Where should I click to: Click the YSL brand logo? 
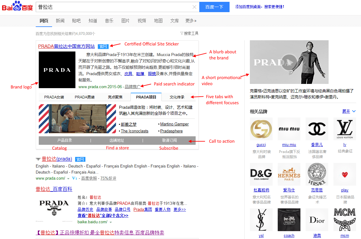point(261,220)
